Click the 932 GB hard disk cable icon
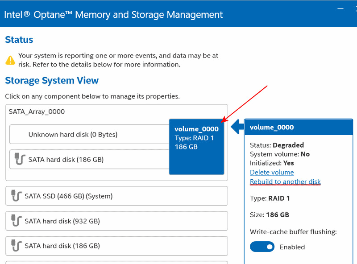 (x=16, y=221)
